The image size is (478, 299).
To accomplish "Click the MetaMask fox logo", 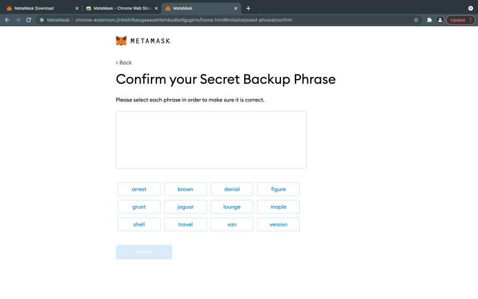I will click(121, 41).
